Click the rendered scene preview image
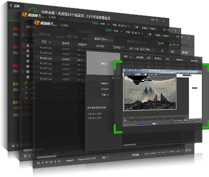Screen dimensions: 209x177 click(x=150, y=93)
